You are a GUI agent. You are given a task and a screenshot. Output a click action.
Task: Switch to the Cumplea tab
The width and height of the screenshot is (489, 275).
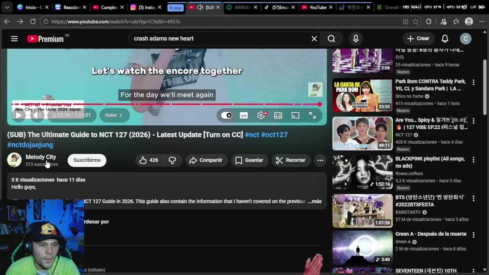coord(108,7)
